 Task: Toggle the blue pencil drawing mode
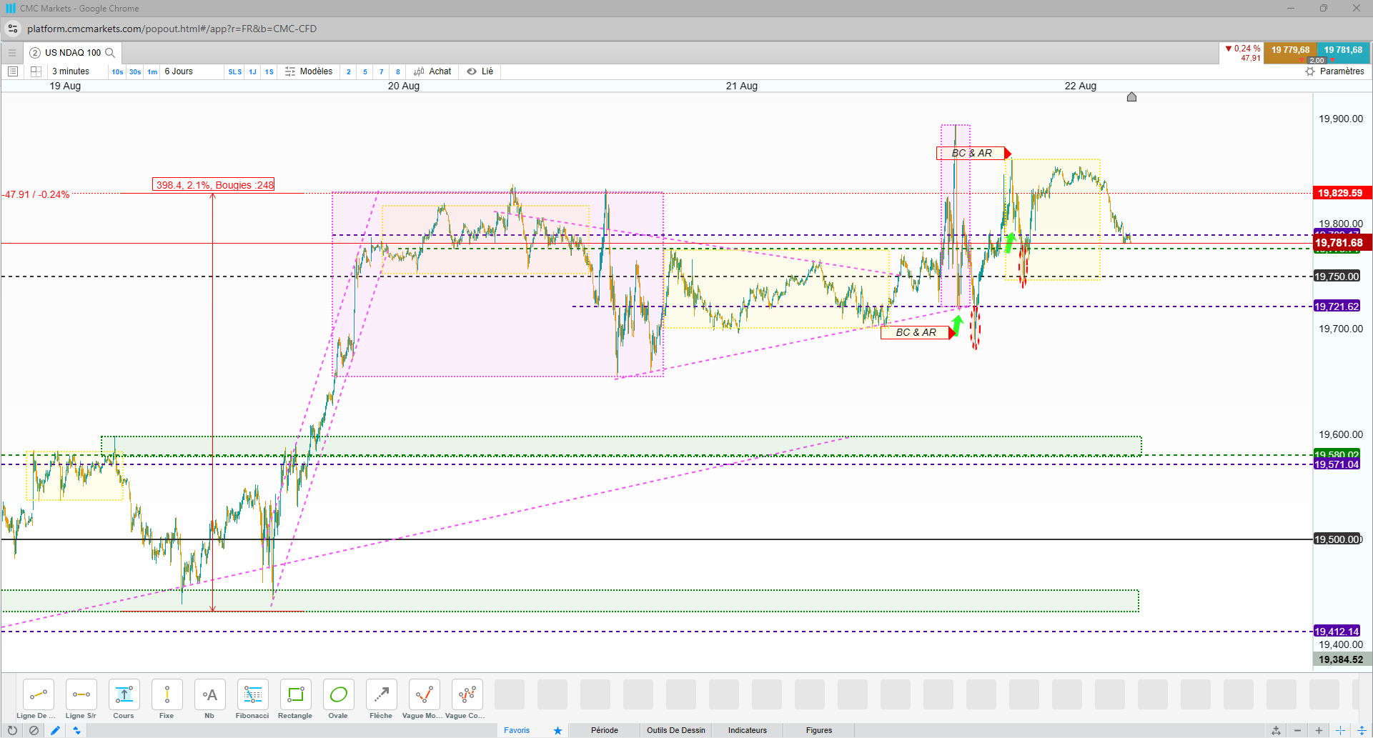tap(55, 730)
